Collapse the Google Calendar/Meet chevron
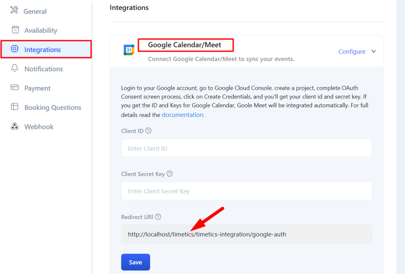This screenshot has height=274, width=405. pyautogui.click(x=373, y=51)
